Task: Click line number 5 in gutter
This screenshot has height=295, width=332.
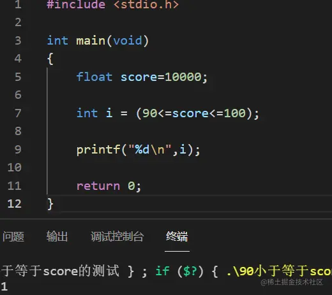Action: (x=18, y=77)
